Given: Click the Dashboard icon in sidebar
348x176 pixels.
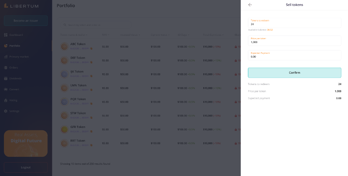Looking at the screenshot, I should [x=6, y=35].
